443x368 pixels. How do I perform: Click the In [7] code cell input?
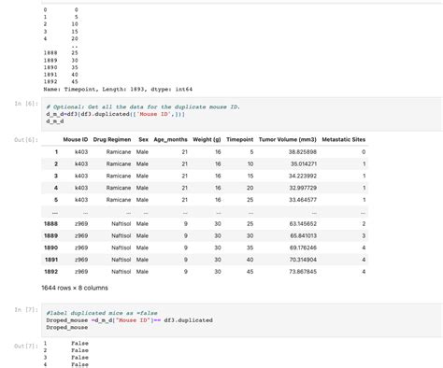[x=242, y=320]
